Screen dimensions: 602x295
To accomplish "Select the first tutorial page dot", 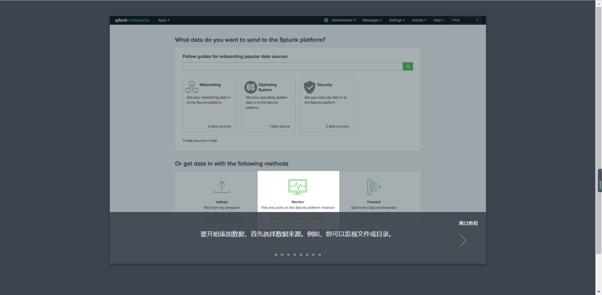I will pyautogui.click(x=276, y=255).
